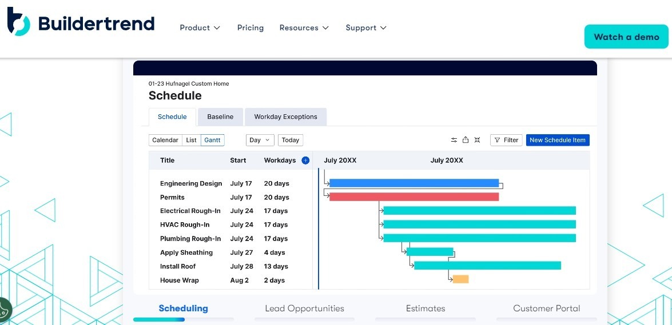This screenshot has width=672, height=325.
Task: Switch to the Baseline tab
Action: tap(220, 117)
